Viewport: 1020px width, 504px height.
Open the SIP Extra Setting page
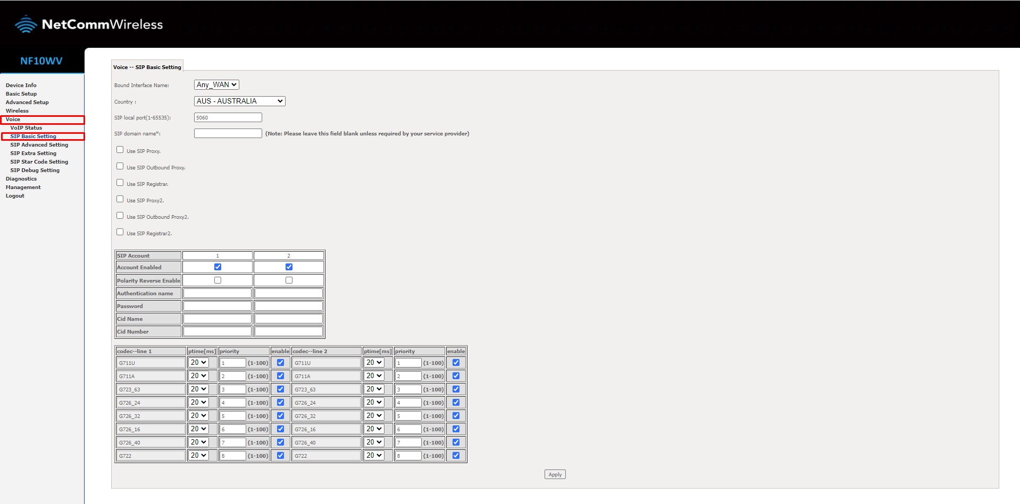click(33, 153)
